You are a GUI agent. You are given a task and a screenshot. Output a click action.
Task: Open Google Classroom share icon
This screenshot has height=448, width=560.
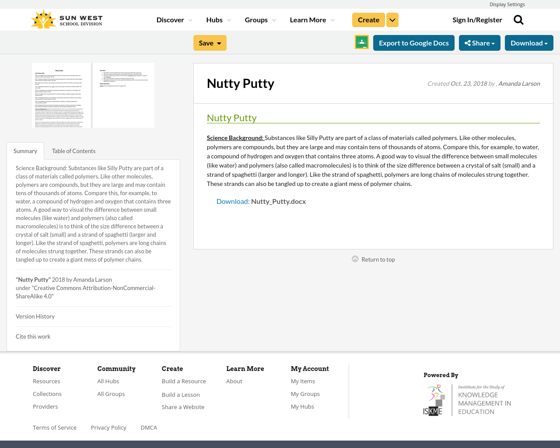pyautogui.click(x=361, y=42)
